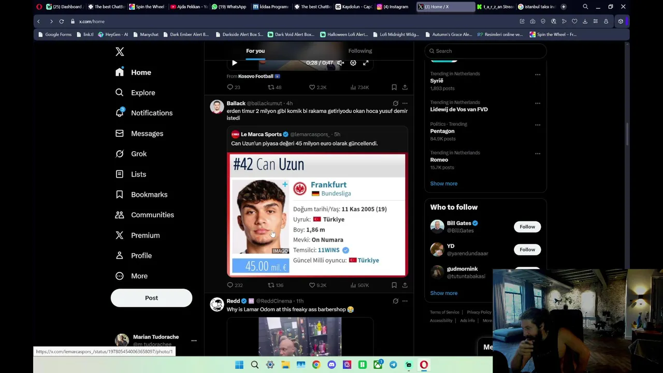Play the Kosovo Football video
Screen dimensions: 663x373
[x=235, y=63]
